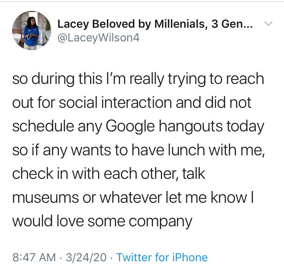Click the 3/24/20 date

[86, 257]
